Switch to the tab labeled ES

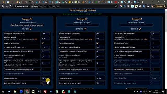click(111, 2)
